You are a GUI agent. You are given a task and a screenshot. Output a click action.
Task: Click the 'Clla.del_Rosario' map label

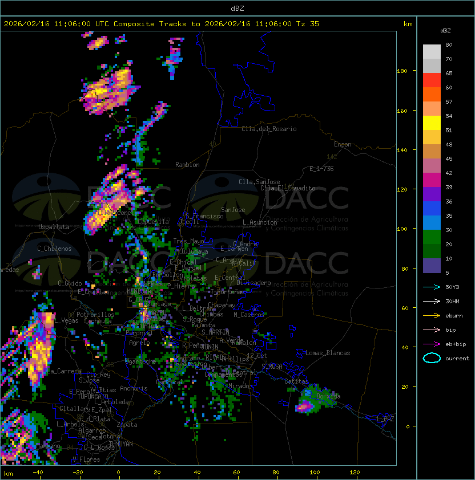tap(269, 129)
